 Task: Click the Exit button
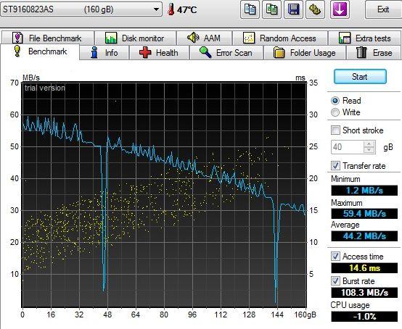[x=383, y=9]
